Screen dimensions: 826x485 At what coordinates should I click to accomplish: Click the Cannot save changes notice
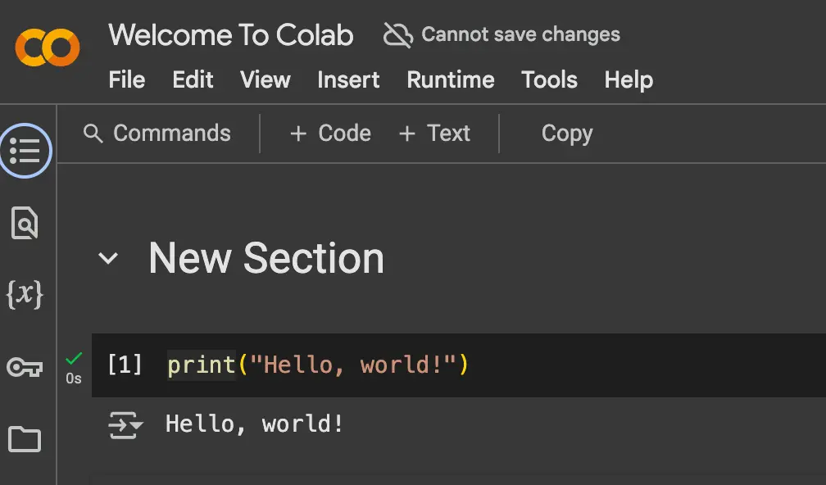click(520, 34)
